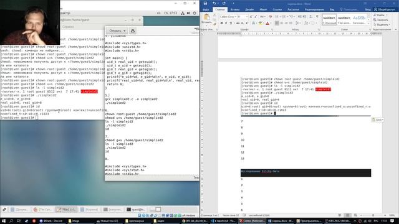Click Найти in Word editing group
The image size is (399, 224).
tap(380, 15)
